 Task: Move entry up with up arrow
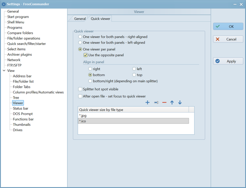[172, 102]
